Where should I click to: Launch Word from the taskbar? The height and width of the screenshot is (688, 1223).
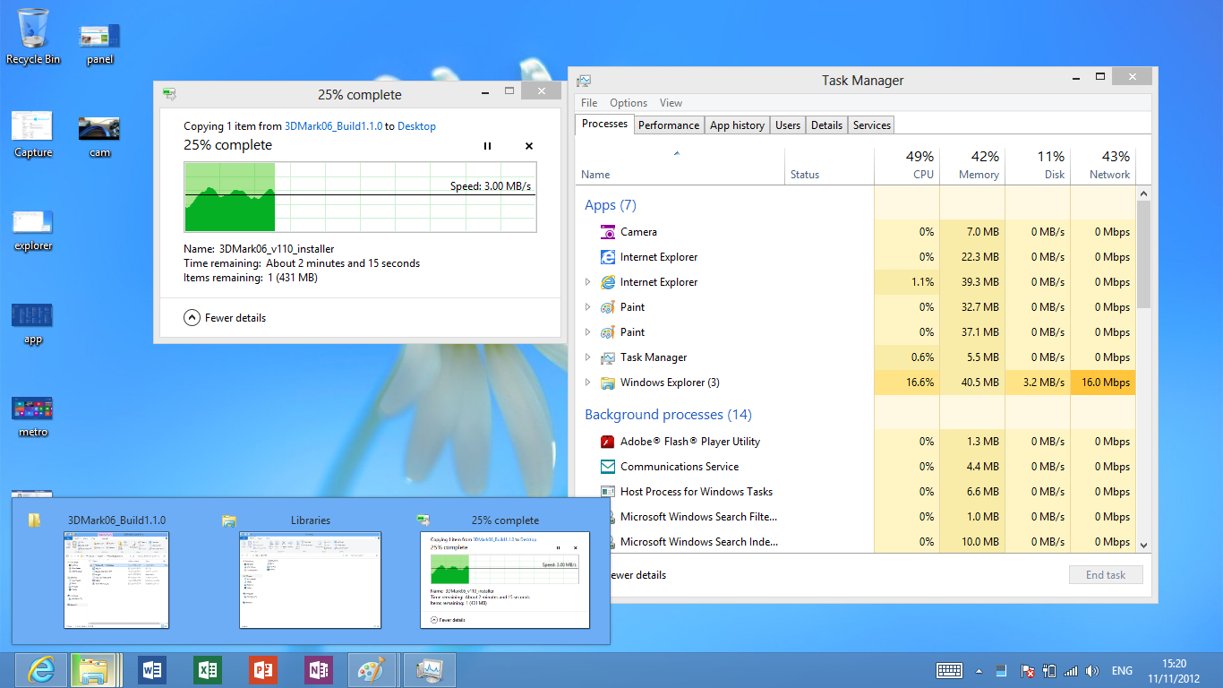152,670
